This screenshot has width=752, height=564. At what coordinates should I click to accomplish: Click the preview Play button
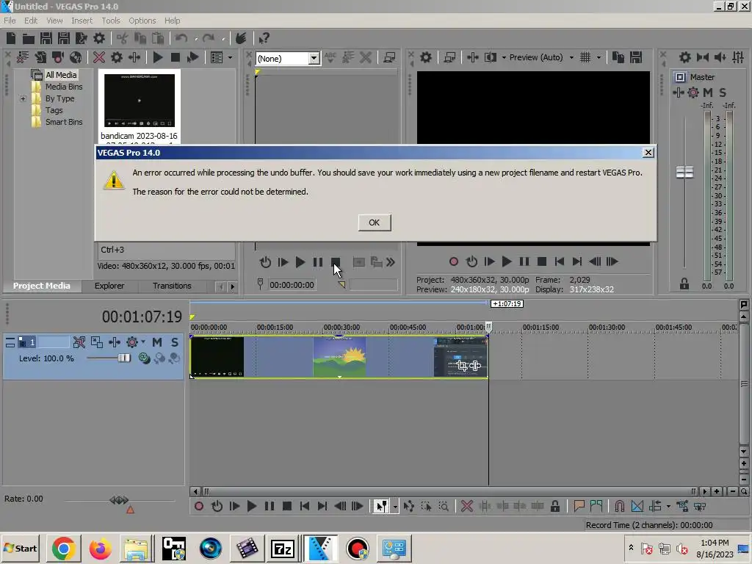tap(507, 261)
